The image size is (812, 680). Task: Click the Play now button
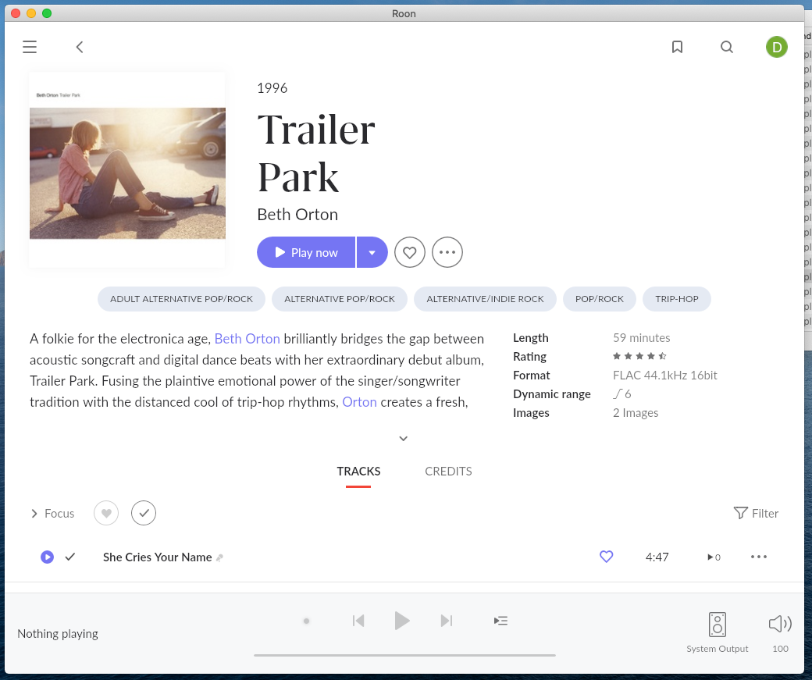coord(306,252)
